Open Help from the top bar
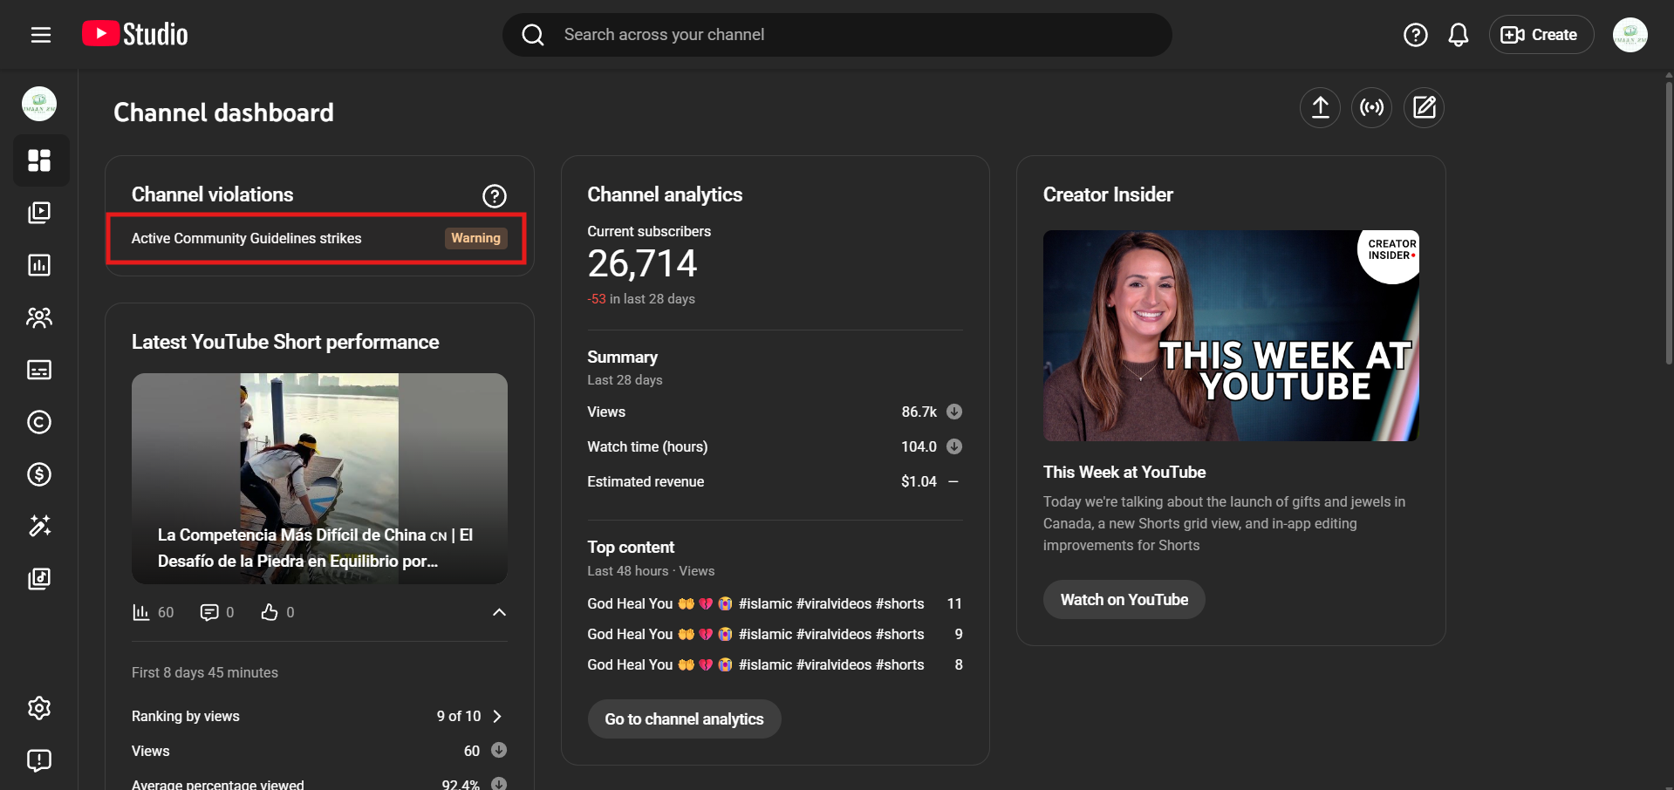The height and width of the screenshot is (790, 1674). [1415, 35]
